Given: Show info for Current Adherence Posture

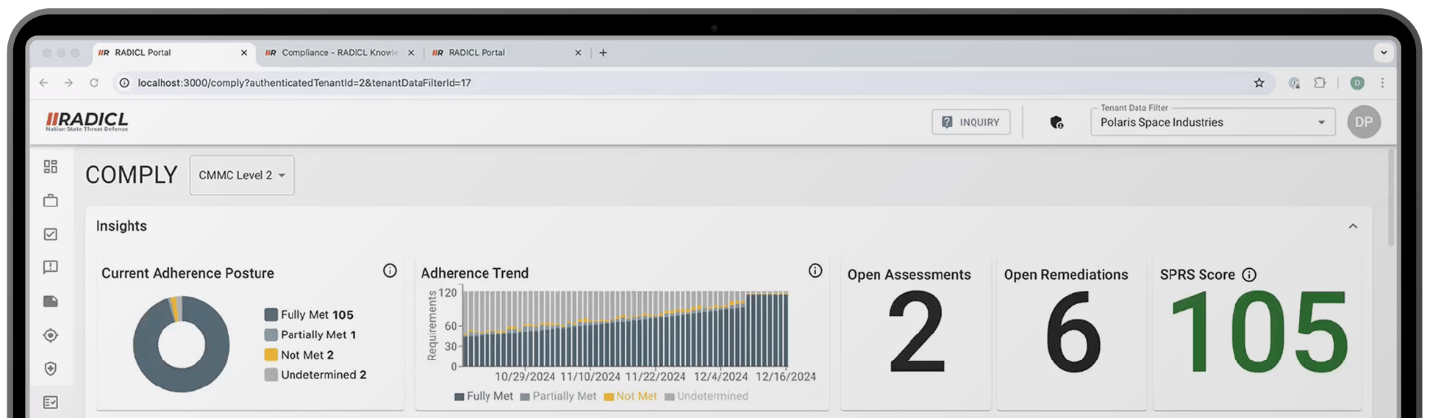Looking at the screenshot, I should (390, 271).
